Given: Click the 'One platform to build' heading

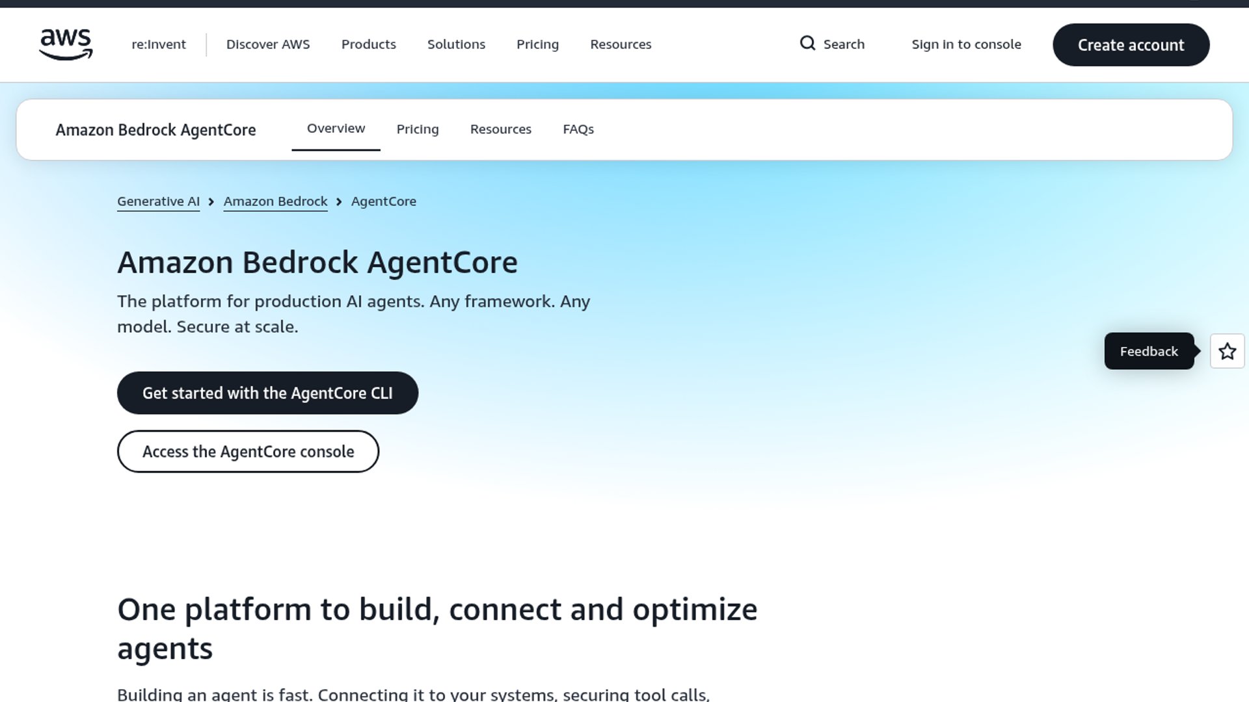Looking at the screenshot, I should [x=437, y=629].
